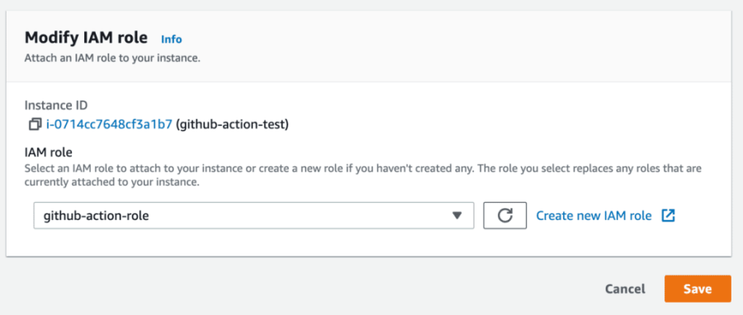Click the empty middle of the IAM role combo box
The height and width of the screenshot is (315, 743).
[x=299, y=216]
